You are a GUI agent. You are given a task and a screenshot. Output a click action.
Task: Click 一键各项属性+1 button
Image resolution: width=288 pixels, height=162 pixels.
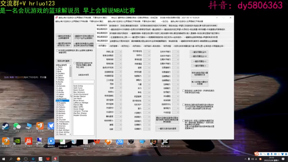pos(200,61)
